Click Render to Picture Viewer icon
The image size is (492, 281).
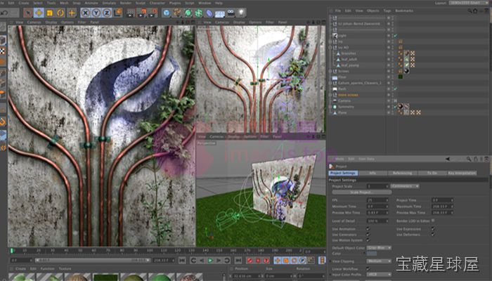click(x=141, y=13)
